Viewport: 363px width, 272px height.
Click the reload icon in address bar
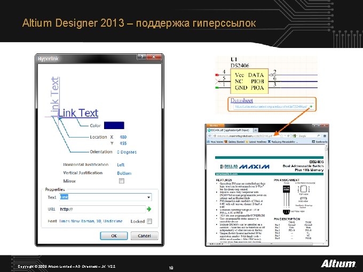(288, 136)
